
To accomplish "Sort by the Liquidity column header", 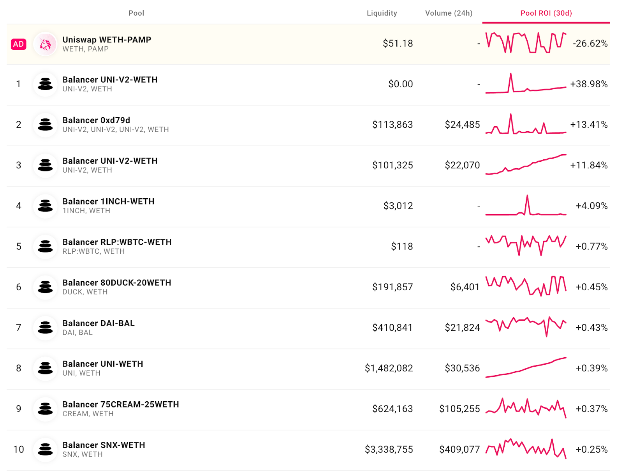I will [x=382, y=13].
